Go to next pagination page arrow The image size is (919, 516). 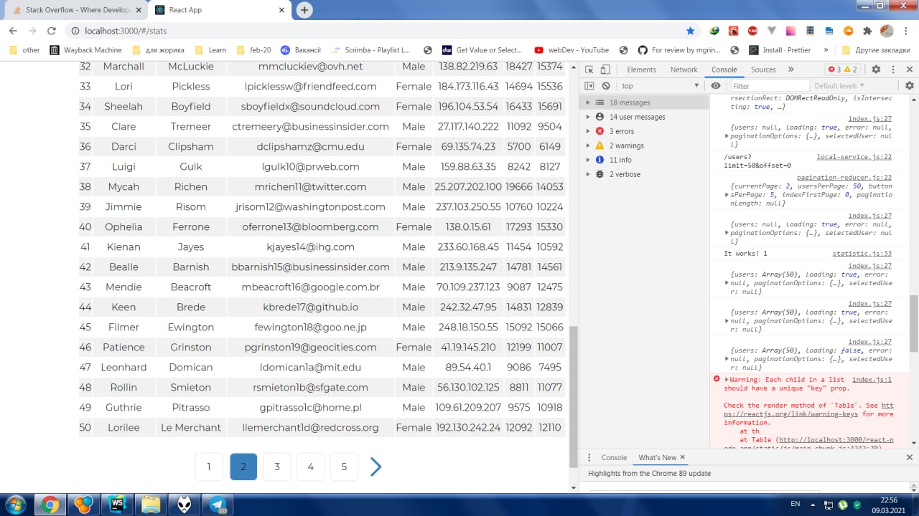[375, 467]
